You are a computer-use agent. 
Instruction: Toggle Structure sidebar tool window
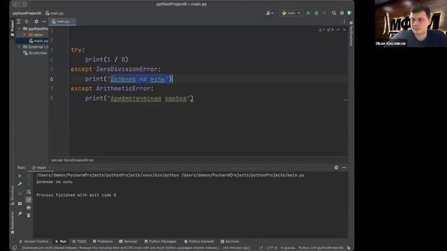(13, 195)
